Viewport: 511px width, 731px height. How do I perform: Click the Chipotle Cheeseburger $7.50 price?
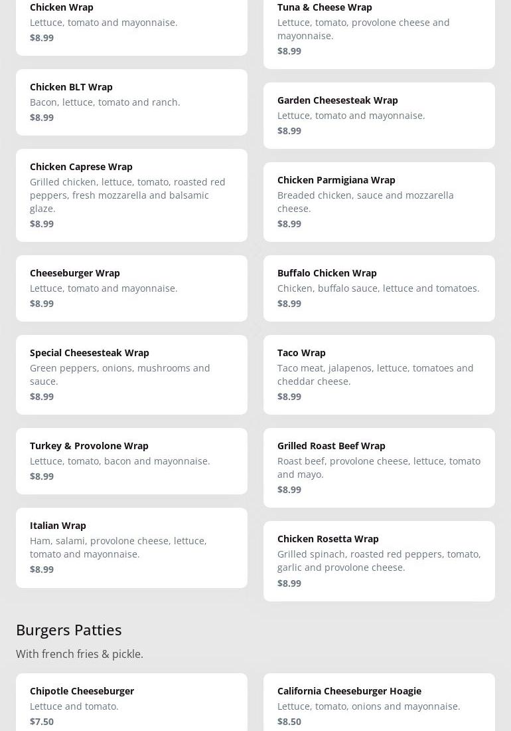(42, 722)
